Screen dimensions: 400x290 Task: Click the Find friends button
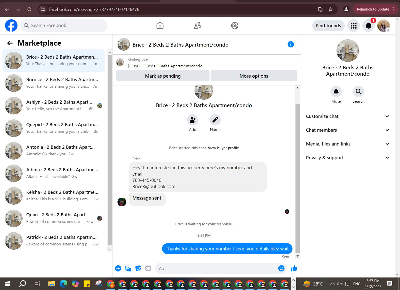pyautogui.click(x=328, y=26)
